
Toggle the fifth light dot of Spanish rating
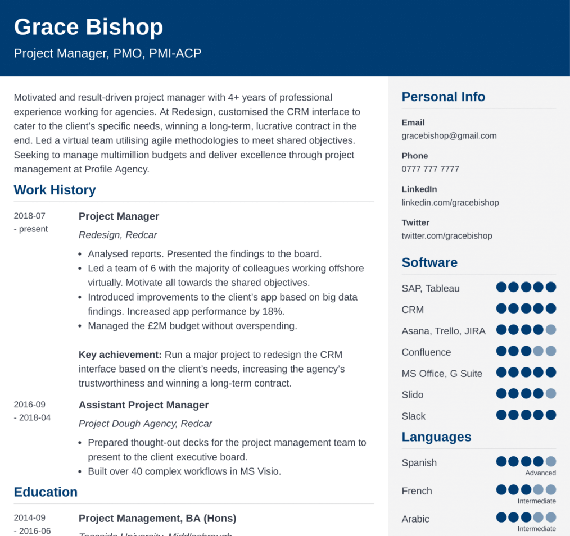(551, 461)
